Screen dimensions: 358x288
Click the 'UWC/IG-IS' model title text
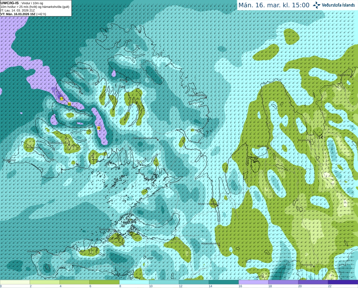coord(10,3)
